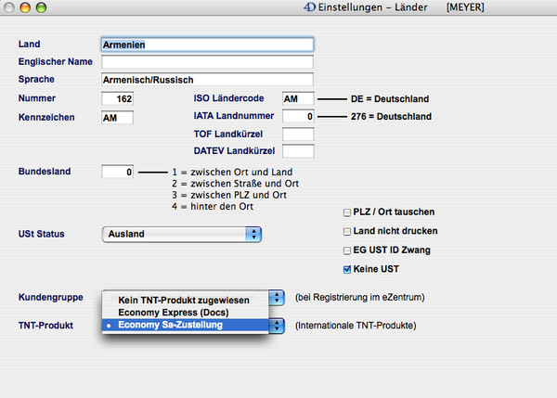This screenshot has width=557, height=398.
Task: Toggle the EG UST ID Zwang checkbox
Action: (x=347, y=250)
